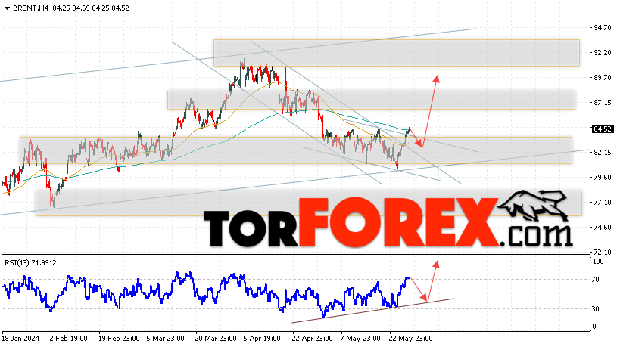Click the RSI 30 level label
The image size is (620, 347).
tap(597, 309)
